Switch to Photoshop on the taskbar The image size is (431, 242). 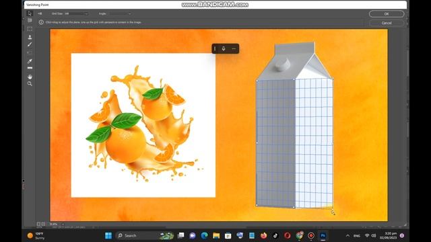point(323,235)
